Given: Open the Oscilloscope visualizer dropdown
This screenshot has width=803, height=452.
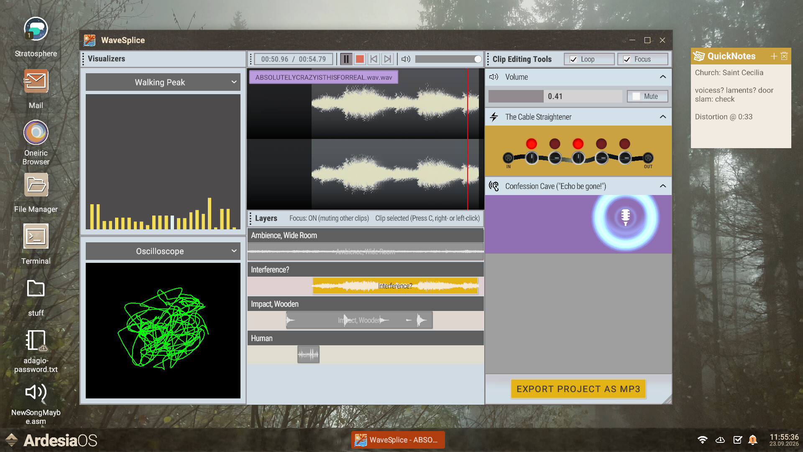Looking at the screenshot, I should tap(234, 251).
